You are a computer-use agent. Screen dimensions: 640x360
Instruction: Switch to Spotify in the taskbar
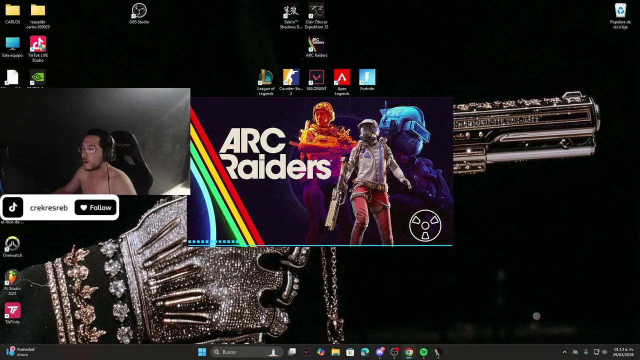[423, 352]
